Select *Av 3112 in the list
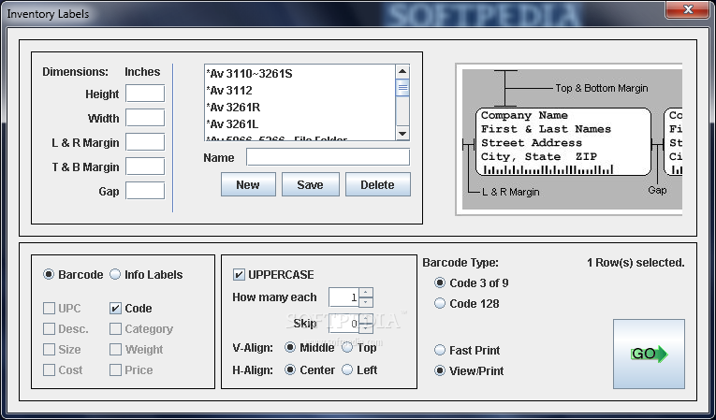 [x=300, y=91]
